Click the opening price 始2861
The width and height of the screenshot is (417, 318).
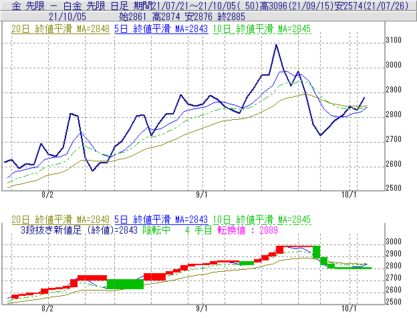coord(132,17)
